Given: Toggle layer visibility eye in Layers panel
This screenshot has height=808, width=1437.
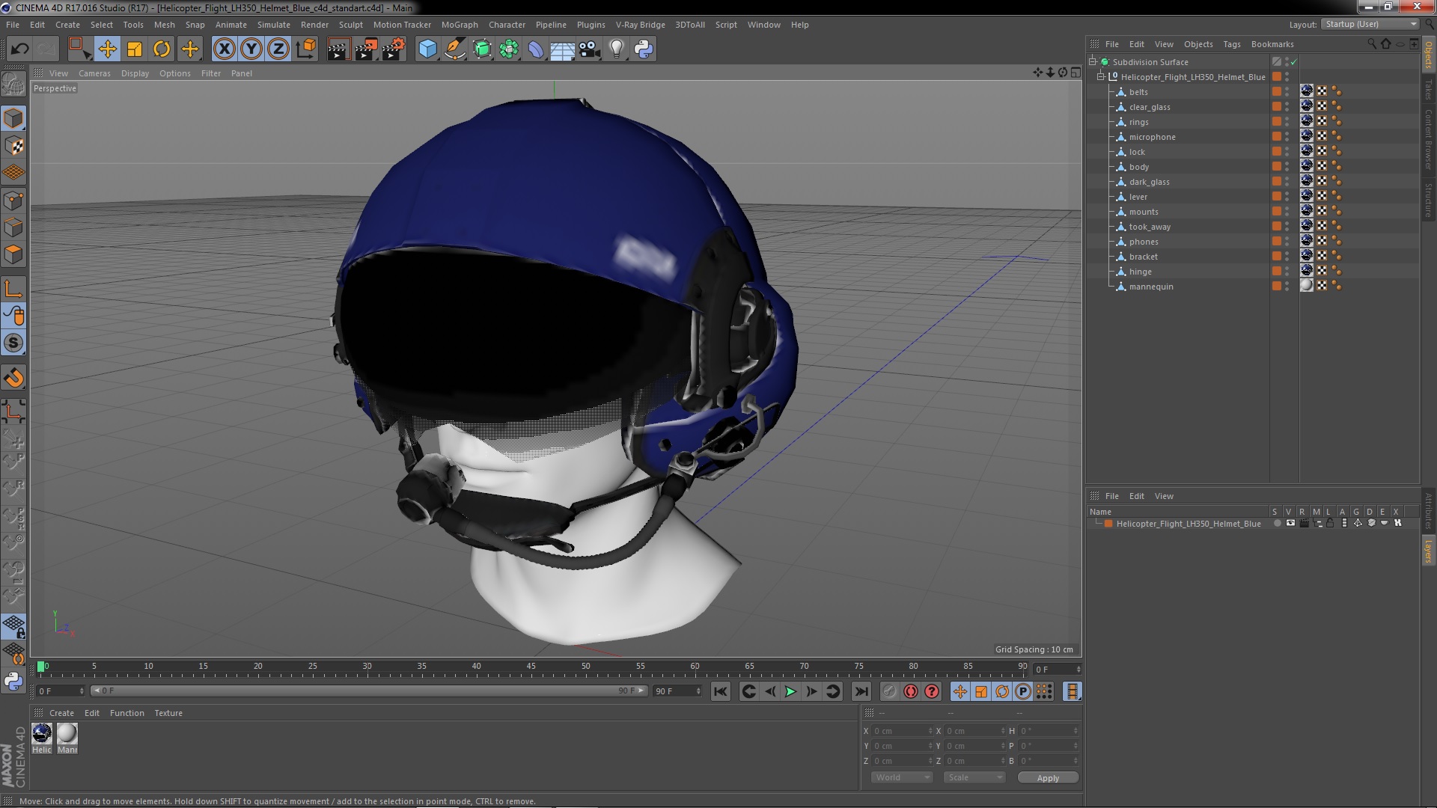Looking at the screenshot, I should tap(1290, 524).
